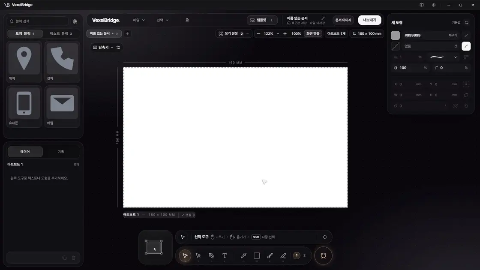Image resolution: width=480 pixels, height=270 pixels.
Task: Select the 휴대폰 mobile block
Action: click(24, 107)
